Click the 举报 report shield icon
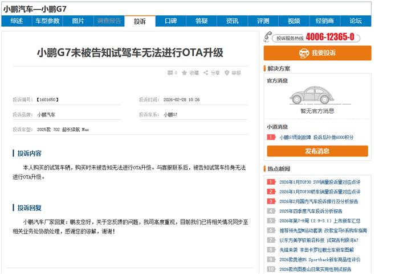Screen dimensions: 399x274 (227, 73)
